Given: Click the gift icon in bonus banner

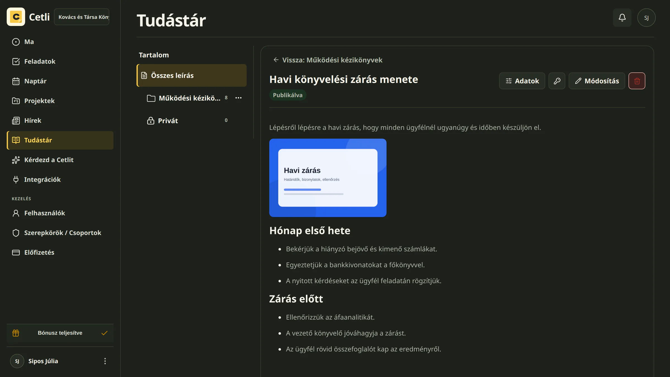Looking at the screenshot, I should pyautogui.click(x=16, y=333).
